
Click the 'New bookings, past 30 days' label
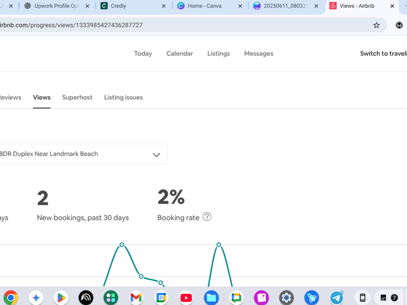tap(83, 218)
